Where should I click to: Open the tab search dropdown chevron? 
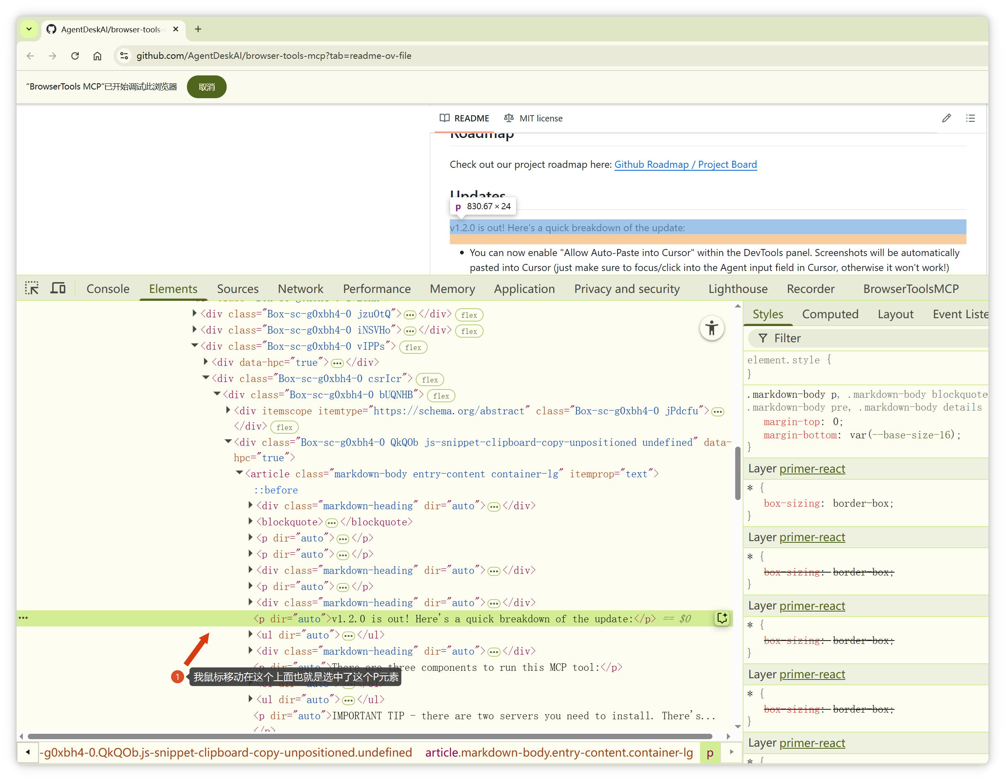[x=29, y=29]
